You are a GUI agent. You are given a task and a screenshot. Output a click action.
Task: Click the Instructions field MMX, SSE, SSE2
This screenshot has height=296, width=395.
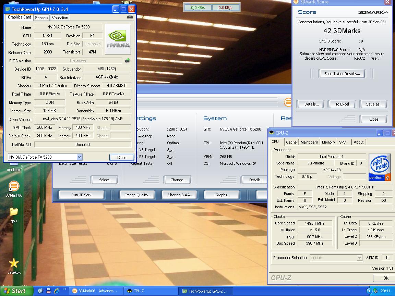pyautogui.click(x=345, y=207)
